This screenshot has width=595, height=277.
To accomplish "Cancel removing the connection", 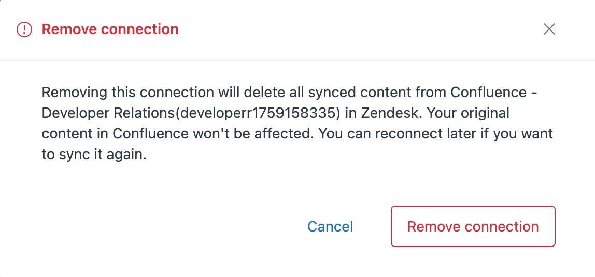I will [330, 226].
